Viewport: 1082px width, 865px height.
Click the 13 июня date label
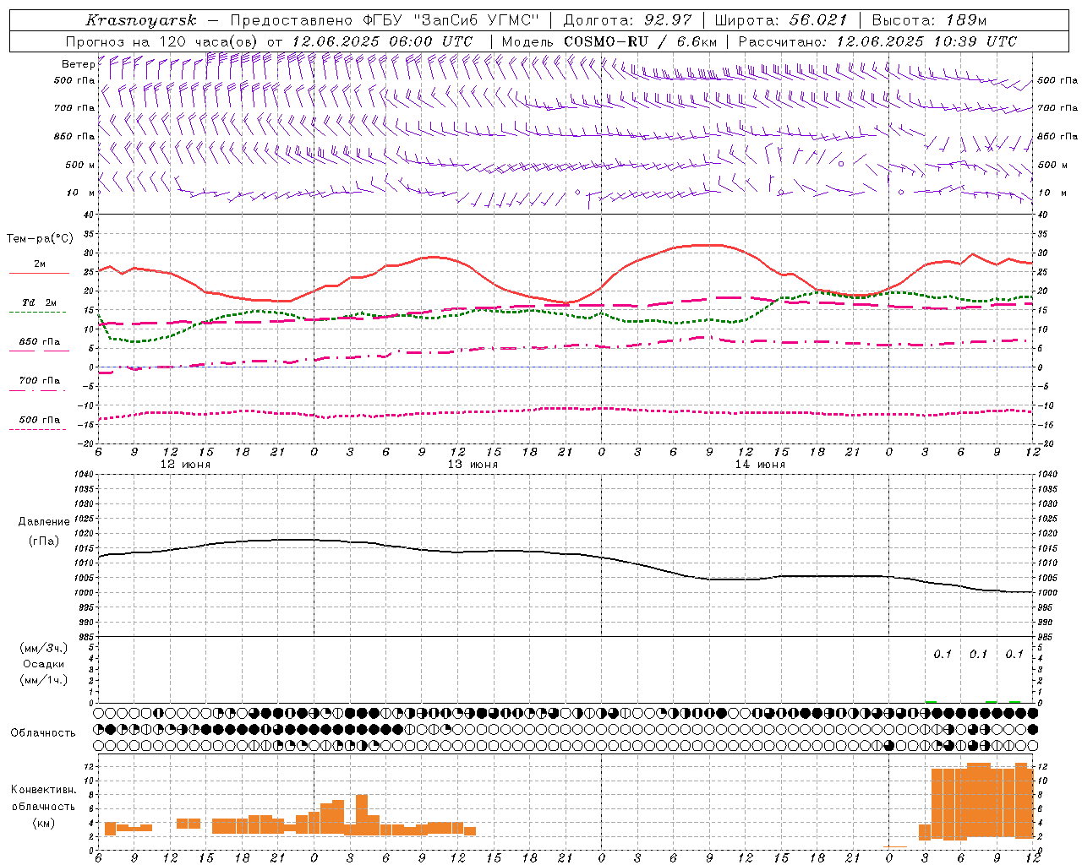click(x=473, y=465)
